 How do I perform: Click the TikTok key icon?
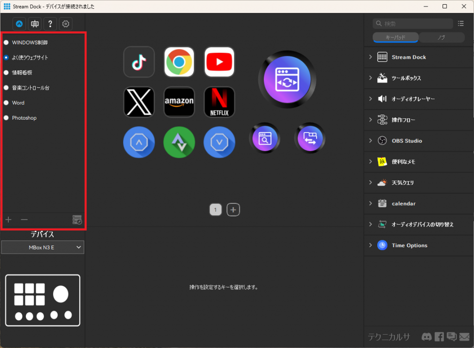click(139, 62)
